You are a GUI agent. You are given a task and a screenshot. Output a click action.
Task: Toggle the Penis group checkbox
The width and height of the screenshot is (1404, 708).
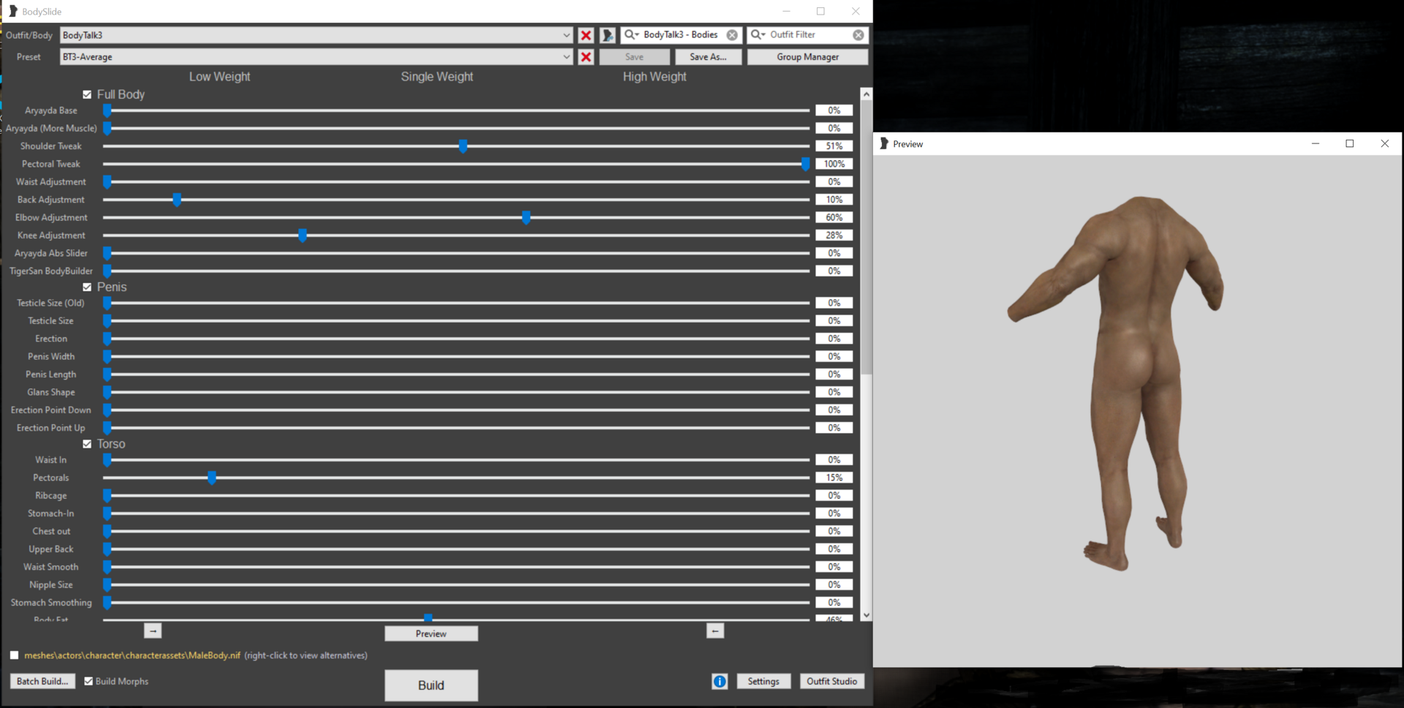click(x=87, y=287)
